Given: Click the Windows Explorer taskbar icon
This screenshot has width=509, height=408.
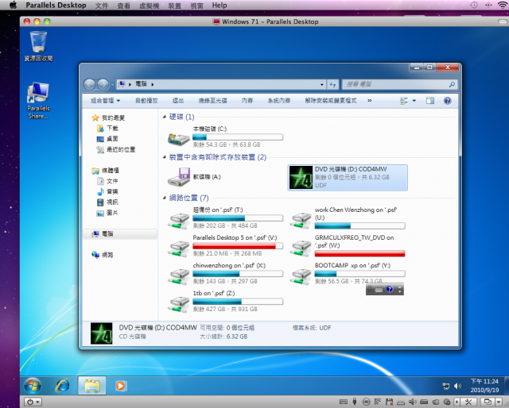Looking at the screenshot, I should point(92,386).
